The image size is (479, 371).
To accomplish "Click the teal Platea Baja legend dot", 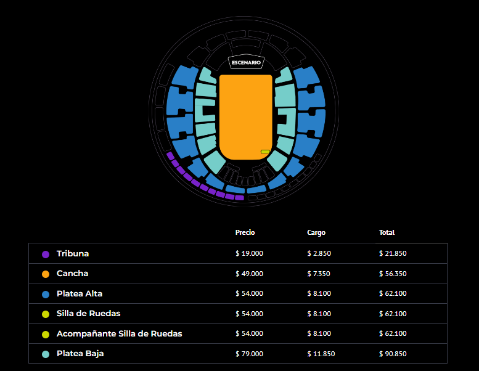I will coord(46,354).
